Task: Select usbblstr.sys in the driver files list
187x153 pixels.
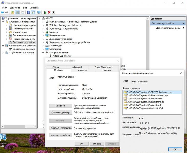Action: click(147, 95)
